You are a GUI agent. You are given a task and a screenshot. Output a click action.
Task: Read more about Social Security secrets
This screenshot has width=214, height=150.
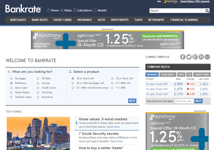click(x=116, y=141)
